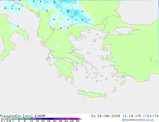Click the precipitation value 5 on map
This screenshot has height=122, width=159.
pyautogui.click(x=68, y=11)
